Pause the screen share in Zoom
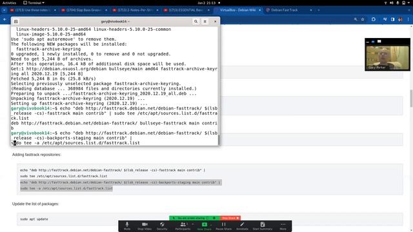This screenshot has width=413, height=232. pos(224,226)
